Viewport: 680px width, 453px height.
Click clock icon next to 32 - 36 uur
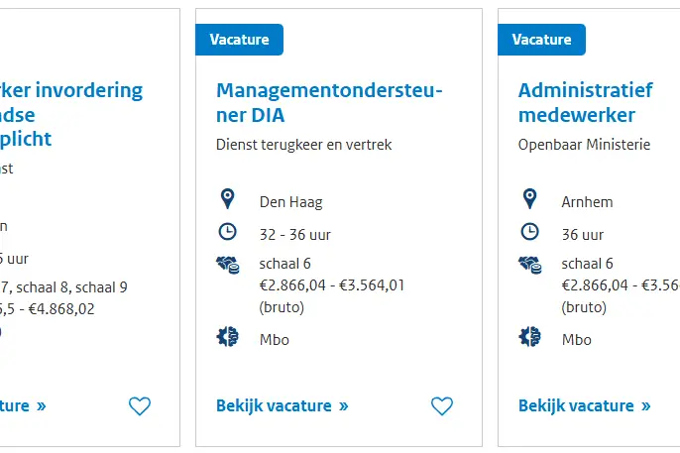coord(228,232)
